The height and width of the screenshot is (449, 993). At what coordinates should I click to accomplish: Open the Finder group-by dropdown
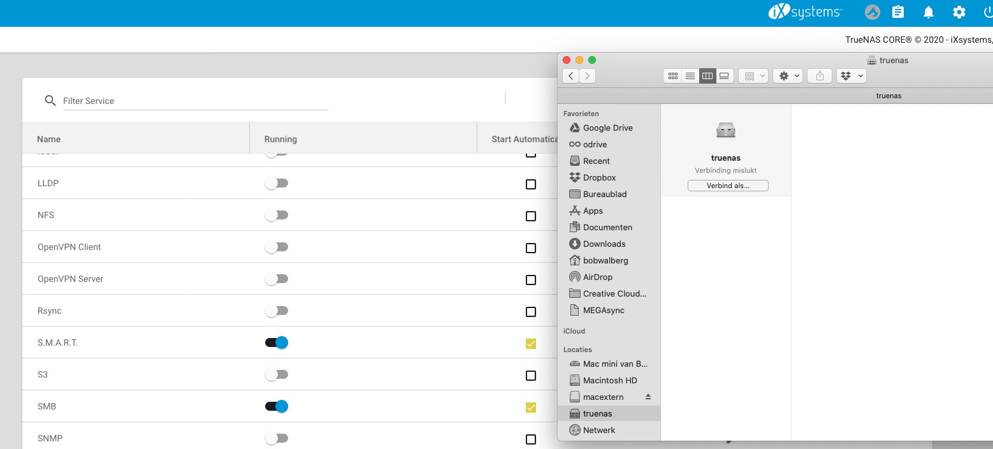coord(754,76)
